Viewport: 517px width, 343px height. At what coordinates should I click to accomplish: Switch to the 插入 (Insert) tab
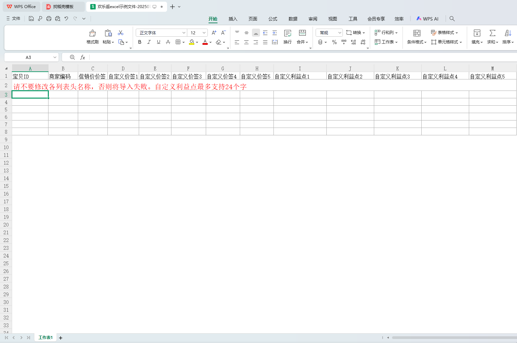(x=233, y=19)
